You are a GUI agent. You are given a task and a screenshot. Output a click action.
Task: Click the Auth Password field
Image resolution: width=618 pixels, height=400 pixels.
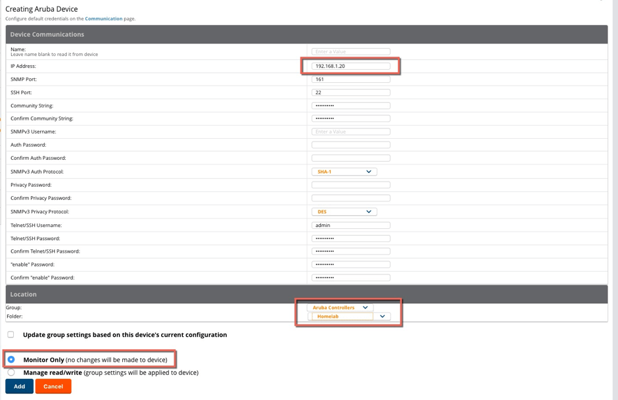[x=350, y=145]
